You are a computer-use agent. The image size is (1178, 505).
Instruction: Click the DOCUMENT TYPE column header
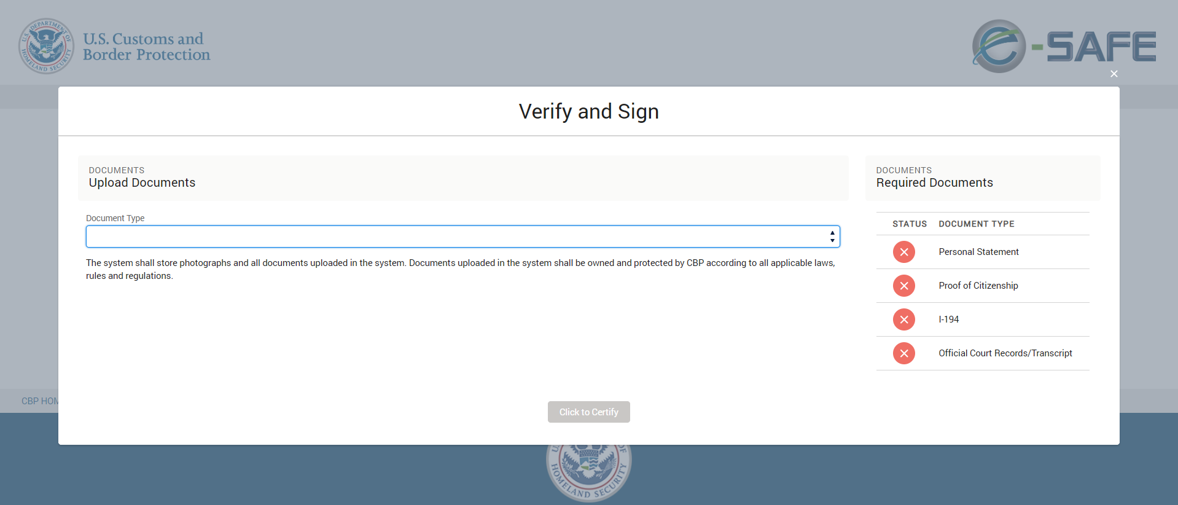[976, 224]
